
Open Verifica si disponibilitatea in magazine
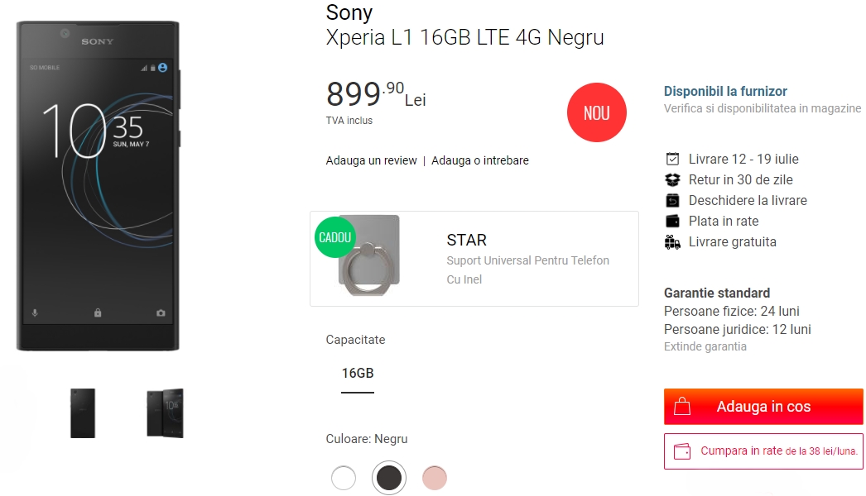[x=763, y=107]
